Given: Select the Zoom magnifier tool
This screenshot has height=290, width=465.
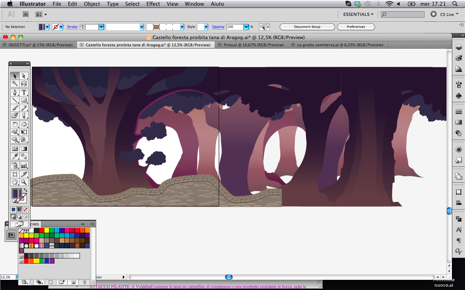Looking at the screenshot, I should pos(24,182).
